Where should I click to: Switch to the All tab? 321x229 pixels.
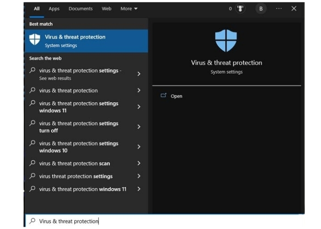[37, 9]
